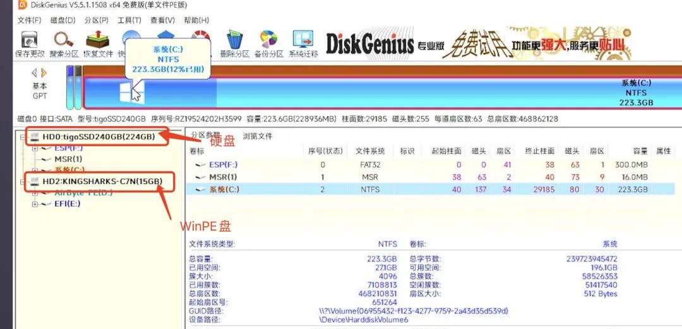Select HD0:tigoSSD240GB(224GB) in the tree
The height and width of the screenshot is (329, 682).
(x=99, y=137)
